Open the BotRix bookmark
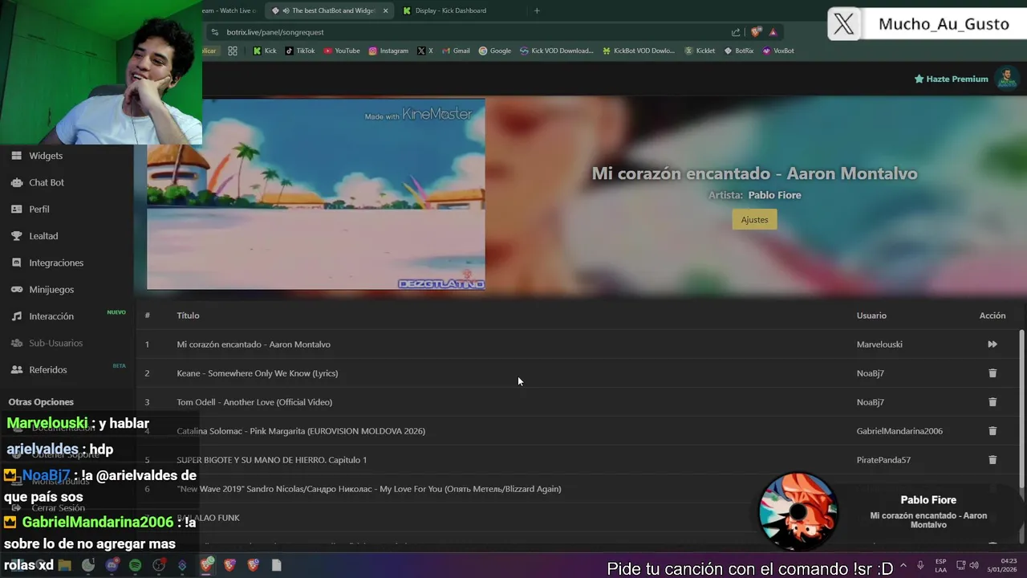 [739, 51]
